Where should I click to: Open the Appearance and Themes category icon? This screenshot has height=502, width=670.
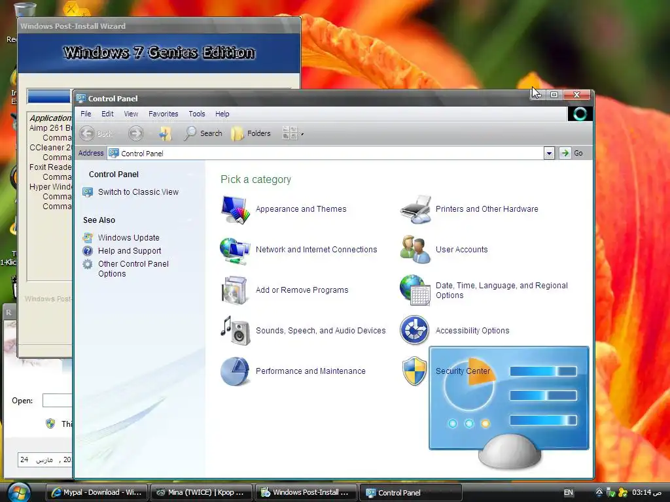pyautogui.click(x=235, y=209)
